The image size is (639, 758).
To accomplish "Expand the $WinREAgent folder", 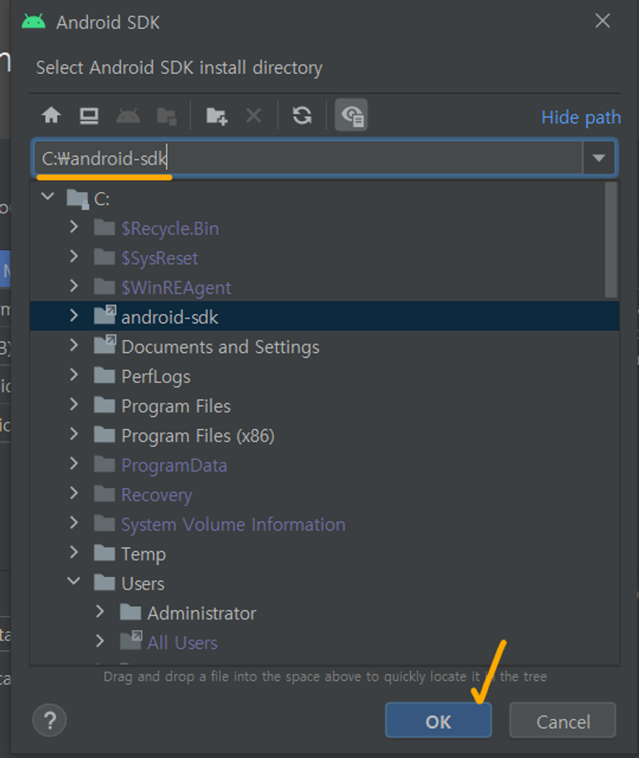I will tap(74, 286).
